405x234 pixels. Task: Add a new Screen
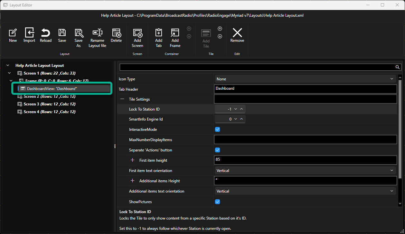137,38
